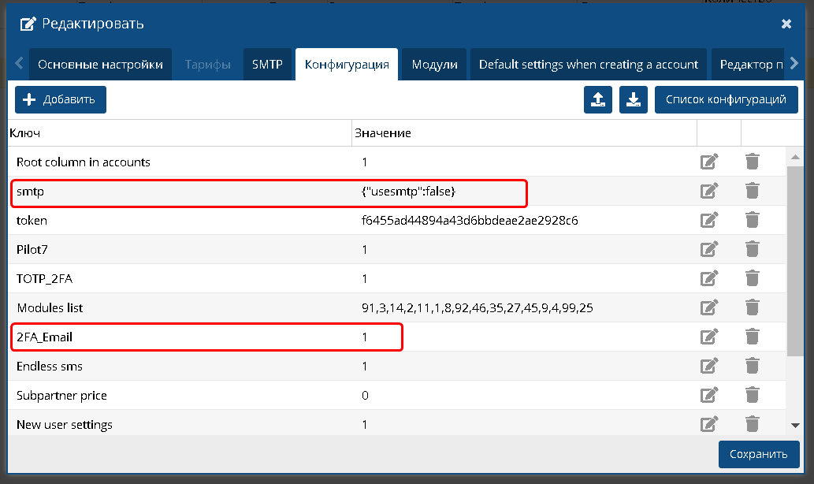The width and height of the screenshot is (814, 484).
Task: Open the Список конфигураций list
Action: pos(726,99)
